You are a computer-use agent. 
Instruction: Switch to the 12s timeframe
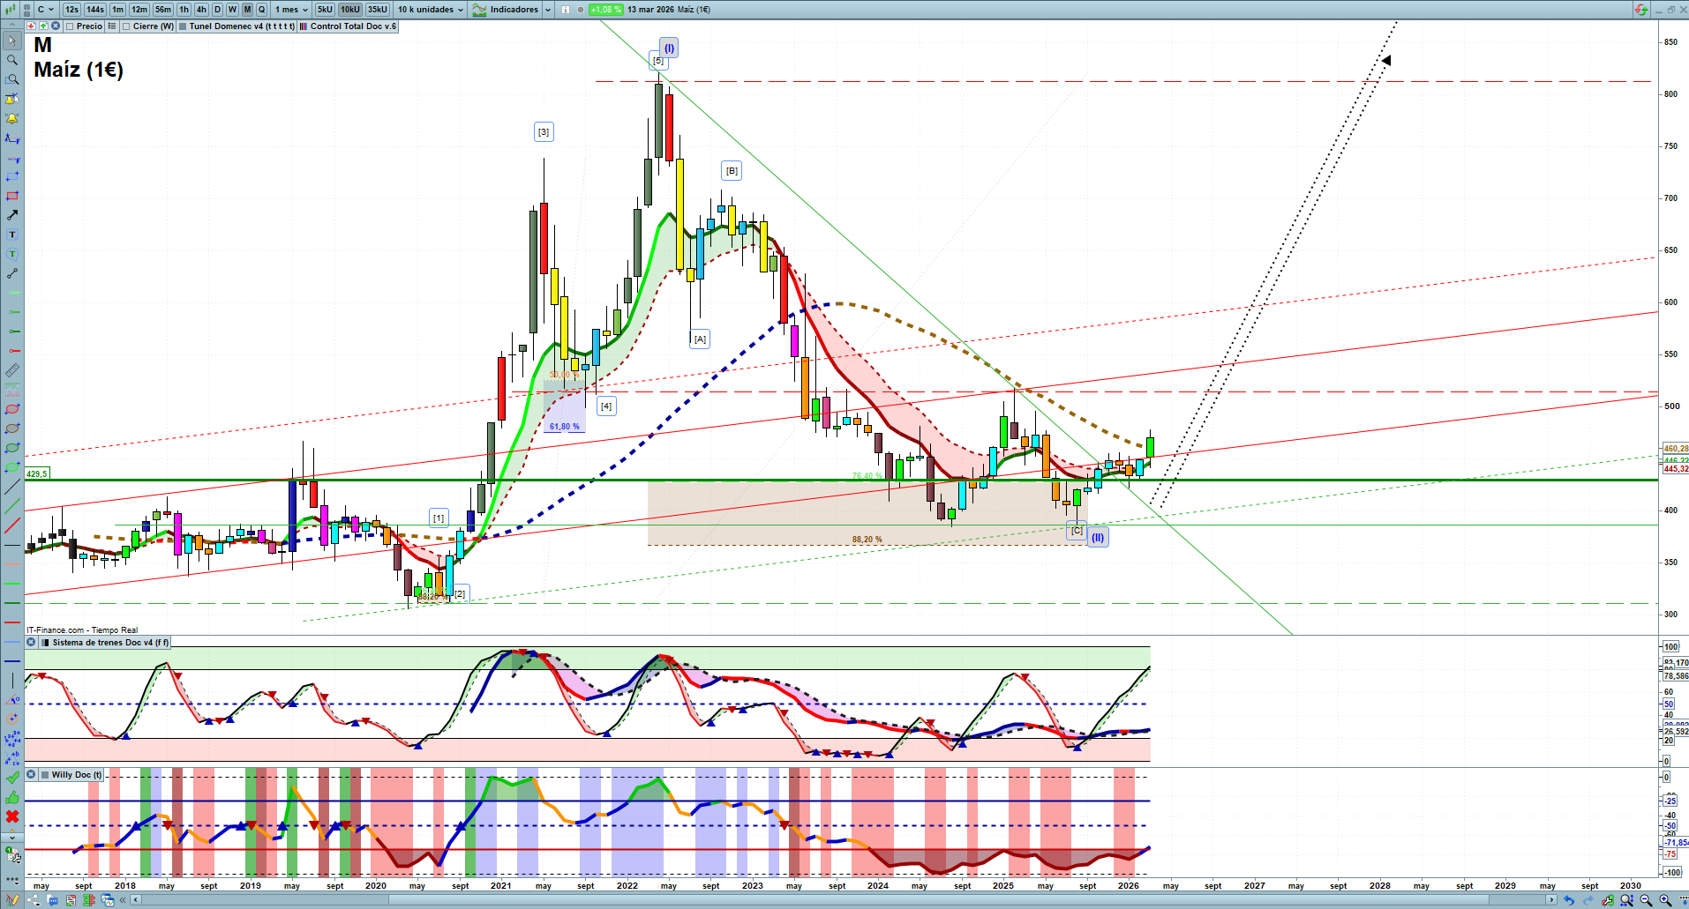71,10
